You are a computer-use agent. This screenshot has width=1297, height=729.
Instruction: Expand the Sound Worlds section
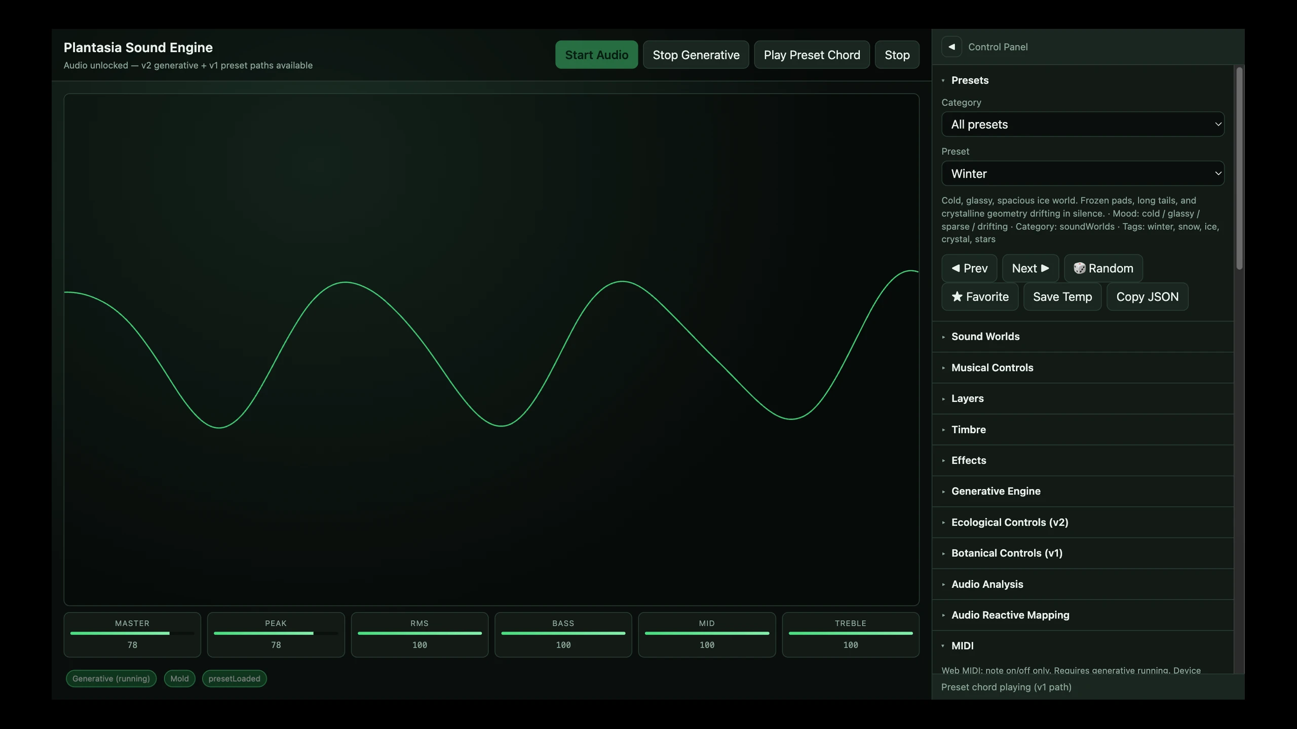point(1083,337)
